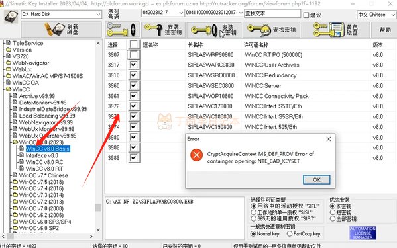Select the 短密钥 priority radio

coord(333,212)
